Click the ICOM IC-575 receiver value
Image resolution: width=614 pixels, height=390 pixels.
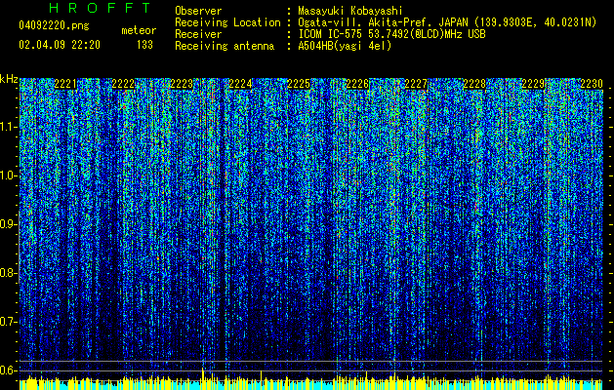click(391, 34)
